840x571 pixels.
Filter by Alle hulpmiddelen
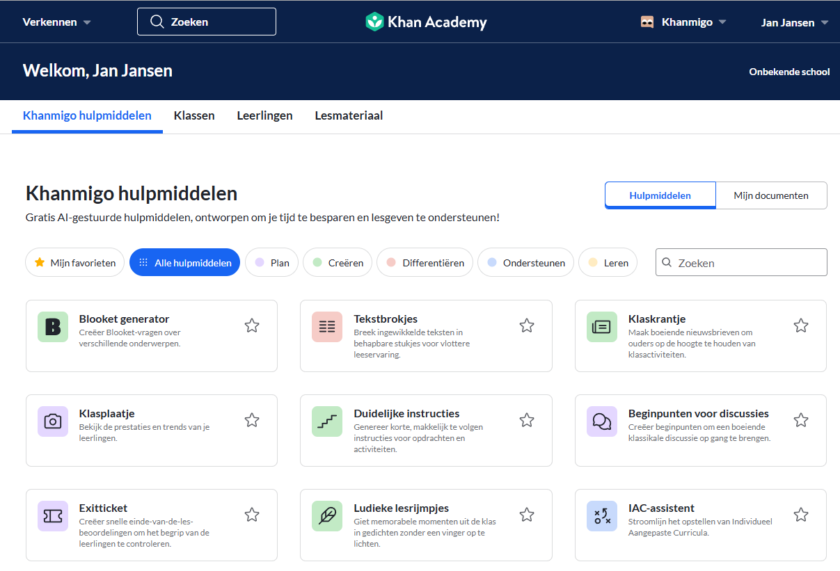pyautogui.click(x=185, y=263)
